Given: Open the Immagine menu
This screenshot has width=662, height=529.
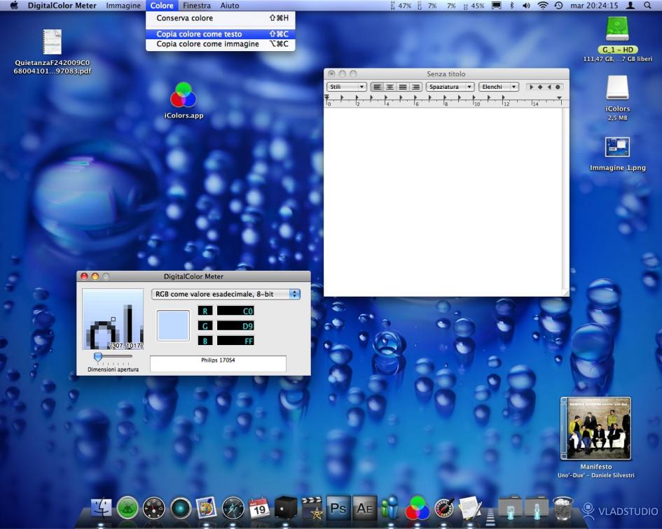Looking at the screenshot, I should [x=123, y=6].
